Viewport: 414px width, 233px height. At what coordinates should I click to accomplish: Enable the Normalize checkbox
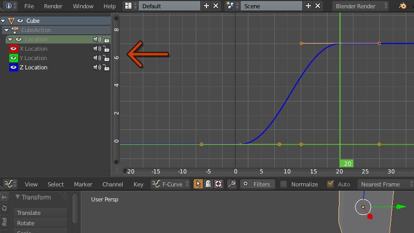click(283, 184)
